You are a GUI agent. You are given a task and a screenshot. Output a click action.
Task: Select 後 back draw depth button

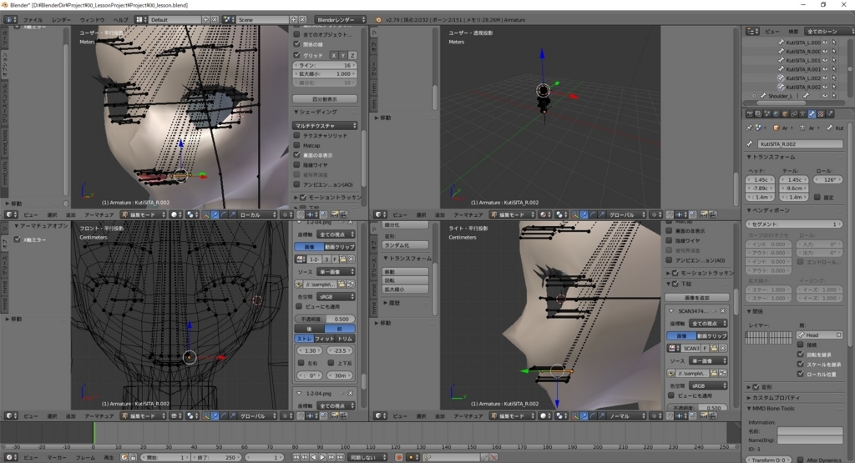coord(309,329)
